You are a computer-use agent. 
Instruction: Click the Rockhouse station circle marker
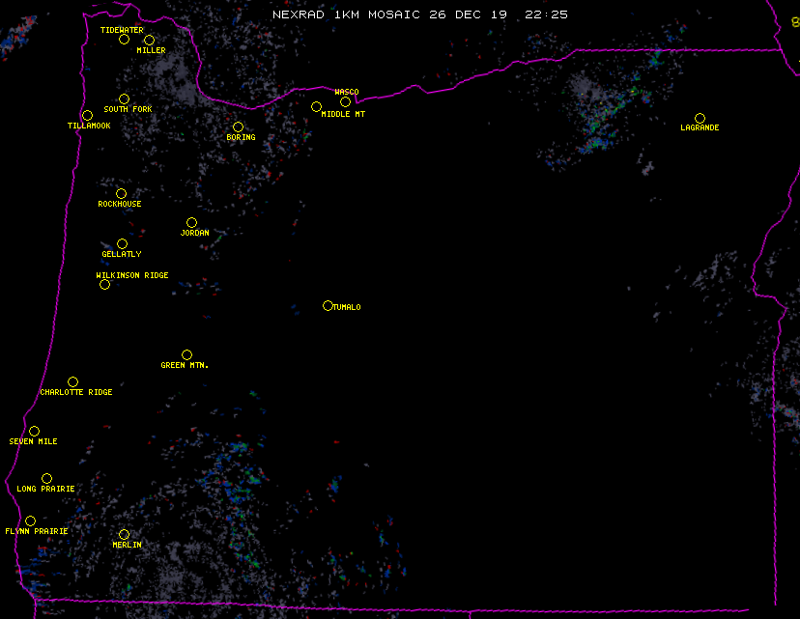pos(121,194)
